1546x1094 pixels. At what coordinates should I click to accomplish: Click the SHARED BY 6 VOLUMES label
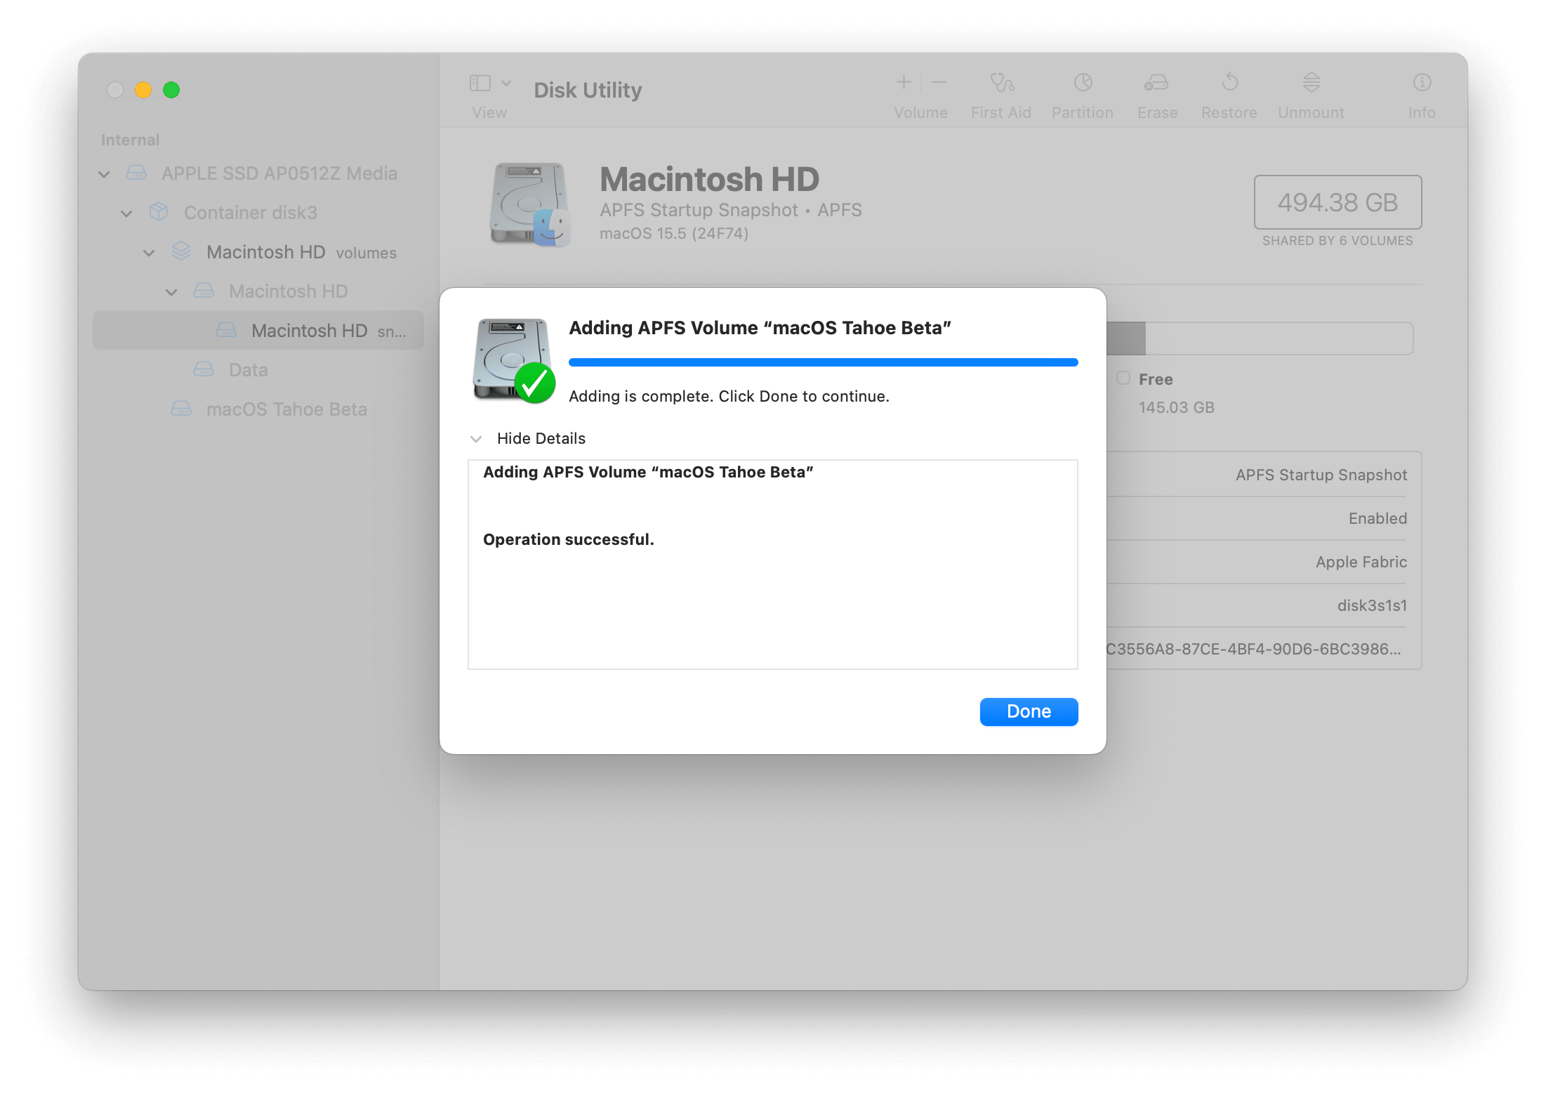point(1337,241)
